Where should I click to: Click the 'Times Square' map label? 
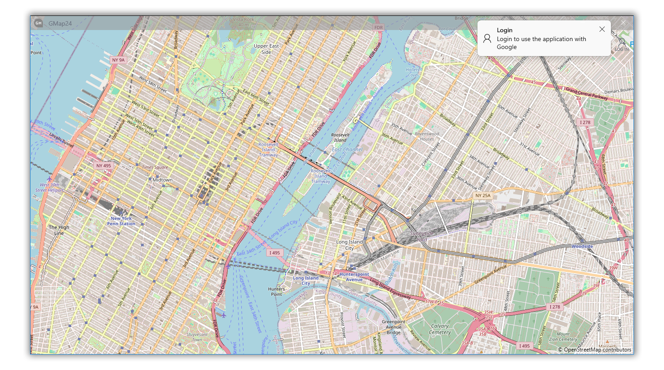tap(155, 167)
